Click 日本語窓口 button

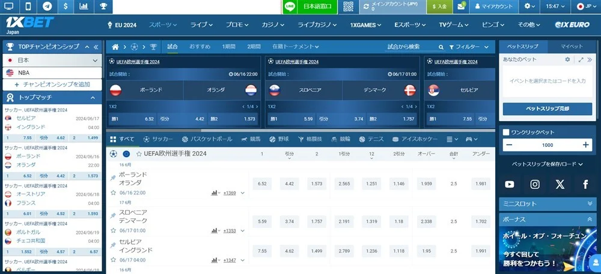pos(317,7)
